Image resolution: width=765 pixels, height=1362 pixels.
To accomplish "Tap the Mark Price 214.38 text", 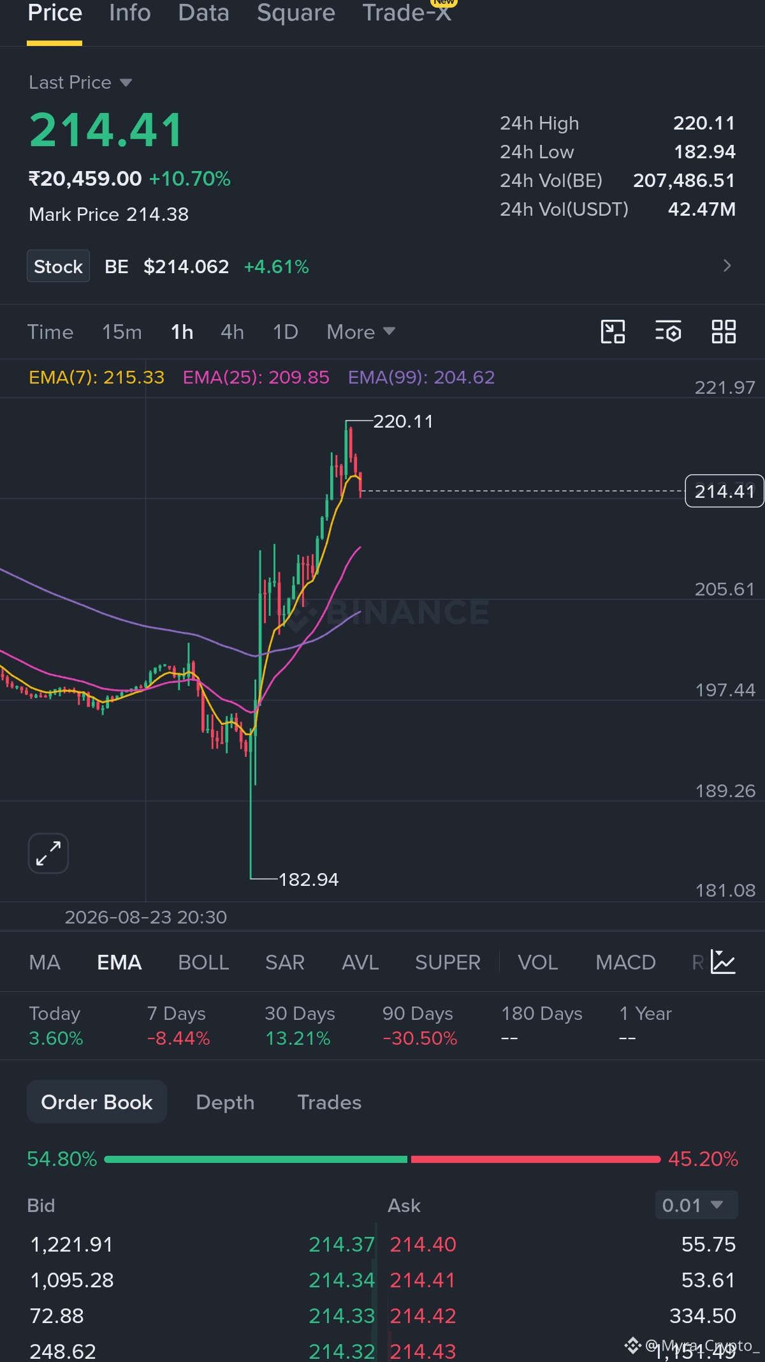I will click(x=109, y=214).
